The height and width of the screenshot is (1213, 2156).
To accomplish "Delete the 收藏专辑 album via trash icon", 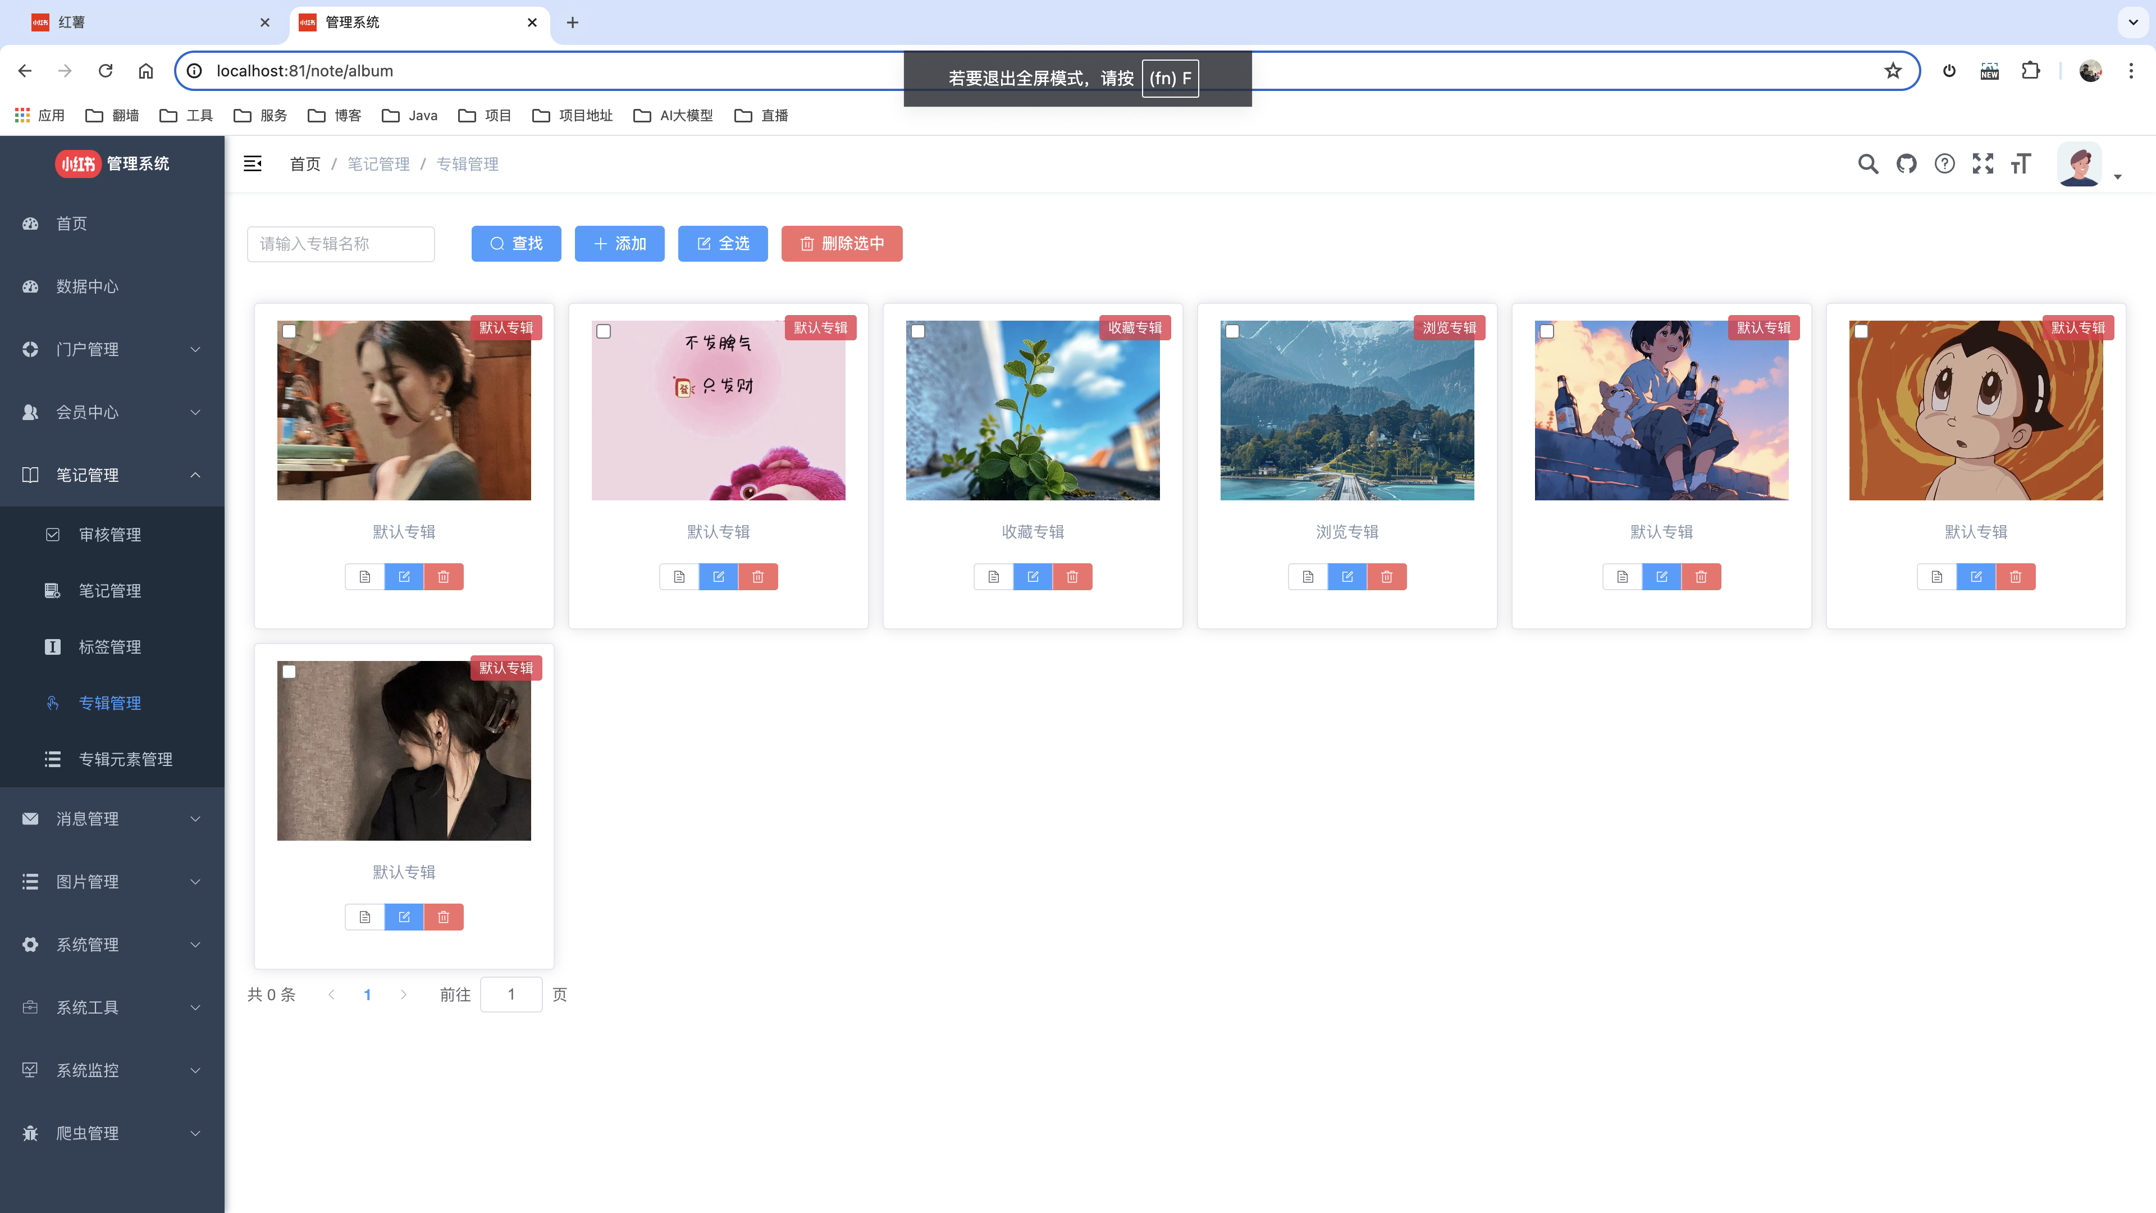I will (x=1072, y=577).
